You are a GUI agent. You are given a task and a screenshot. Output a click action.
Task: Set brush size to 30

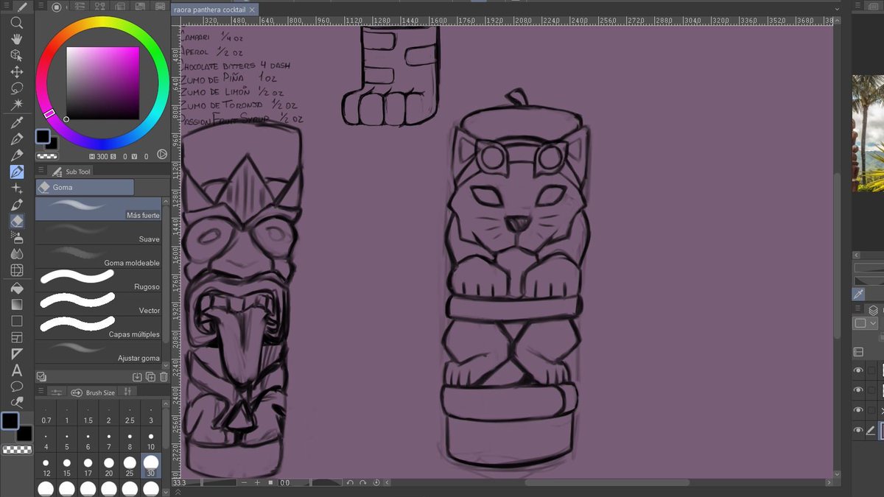[151, 464]
